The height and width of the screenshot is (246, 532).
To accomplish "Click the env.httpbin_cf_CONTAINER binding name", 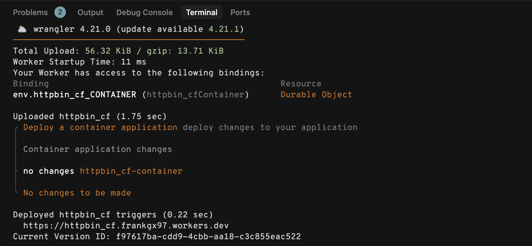I will tap(75, 95).
